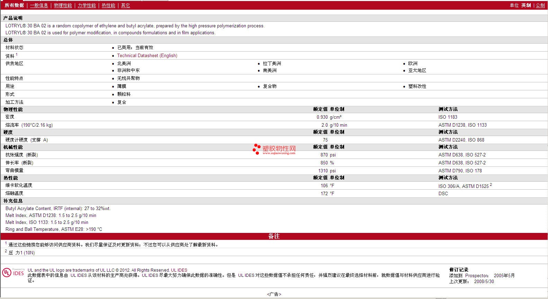Click the UL IDES link after Rights Reserved
The image size is (548, 299).
pyautogui.click(x=179, y=270)
